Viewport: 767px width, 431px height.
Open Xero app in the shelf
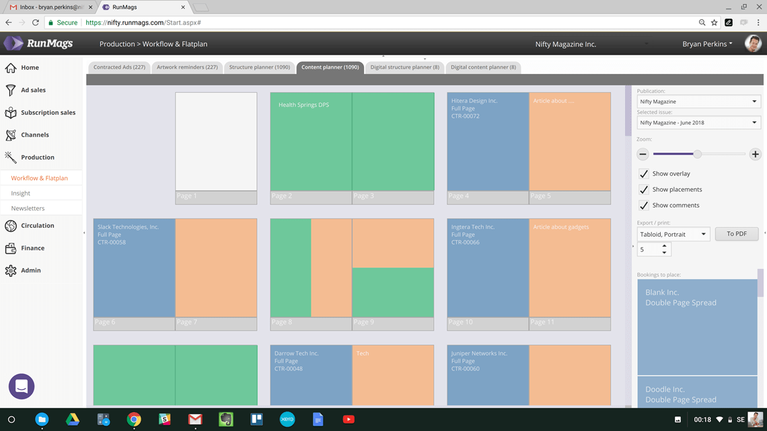(x=287, y=420)
